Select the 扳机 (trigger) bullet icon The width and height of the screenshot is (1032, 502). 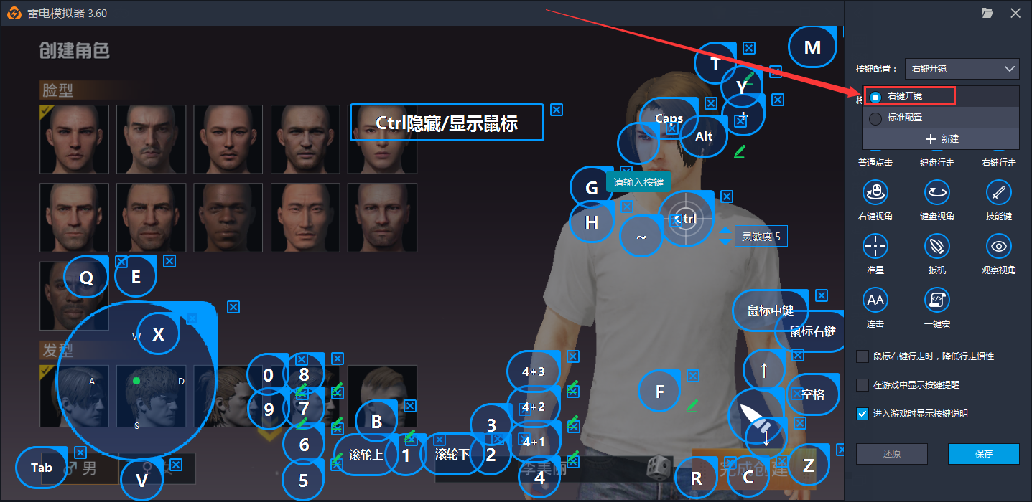(x=936, y=246)
